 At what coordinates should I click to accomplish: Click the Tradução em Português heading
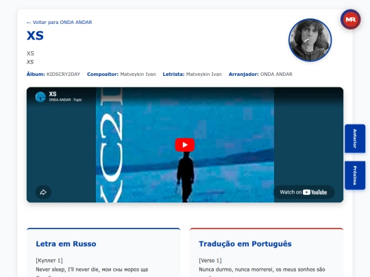(245, 243)
